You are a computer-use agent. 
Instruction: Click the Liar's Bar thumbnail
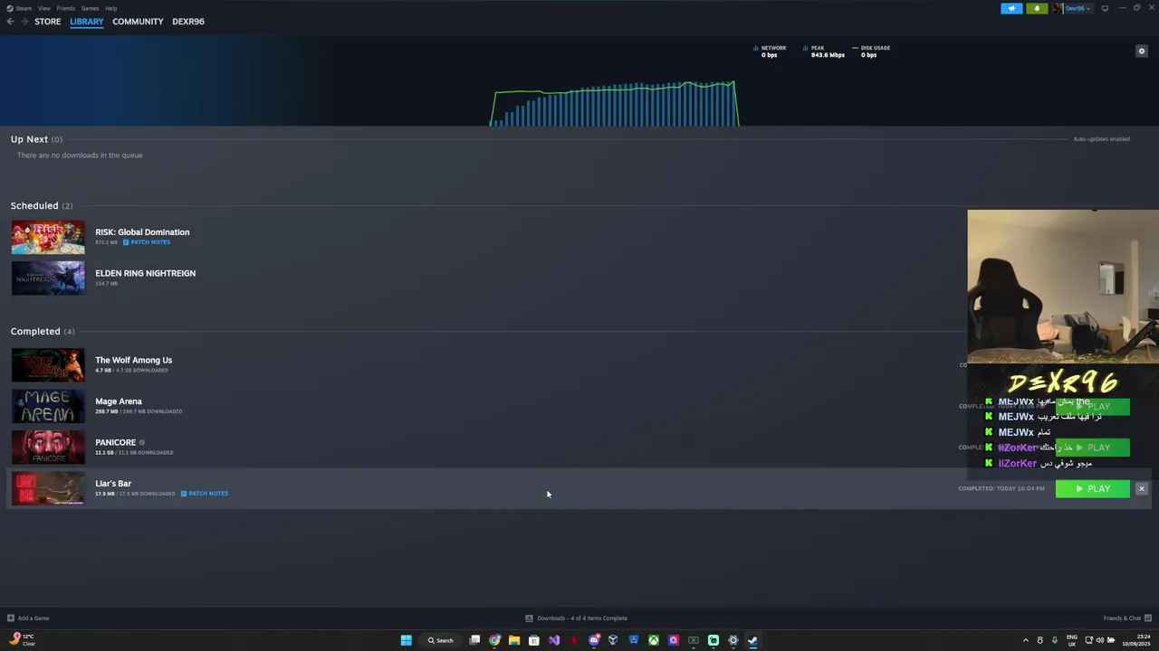[x=48, y=488]
